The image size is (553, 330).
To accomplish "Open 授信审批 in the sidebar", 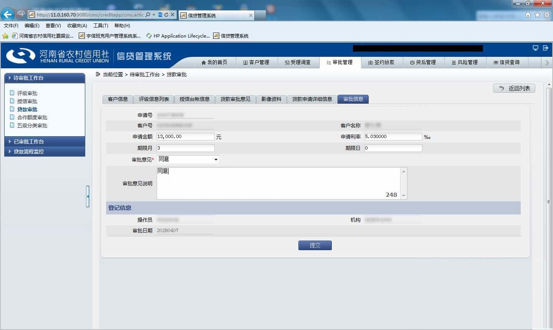I will coord(27,101).
